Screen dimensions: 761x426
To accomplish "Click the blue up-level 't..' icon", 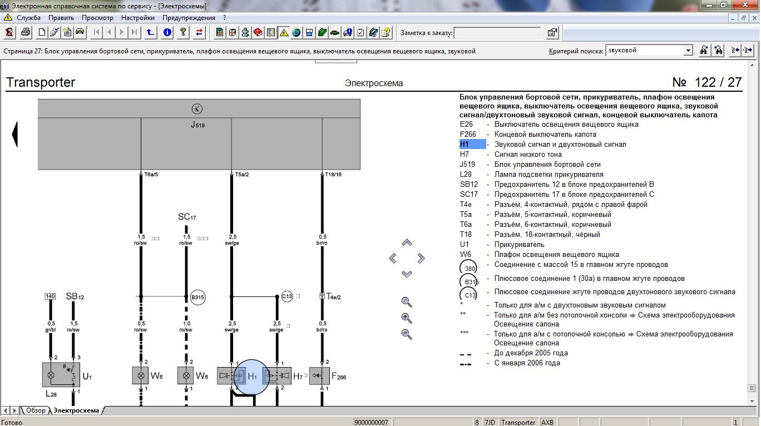I will tap(151, 32).
